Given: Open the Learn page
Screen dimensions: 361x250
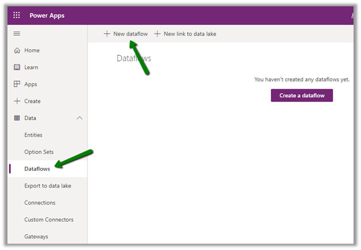Looking at the screenshot, I should click(31, 67).
